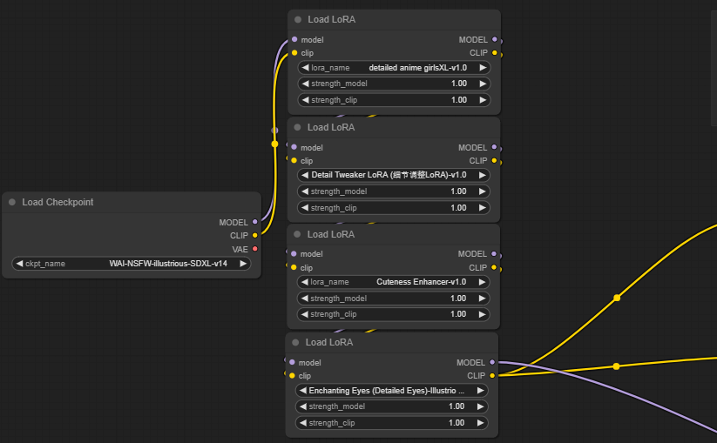Click the MODEL output port on Load Checkpoint
The height and width of the screenshot is (443, 717).
254,222
